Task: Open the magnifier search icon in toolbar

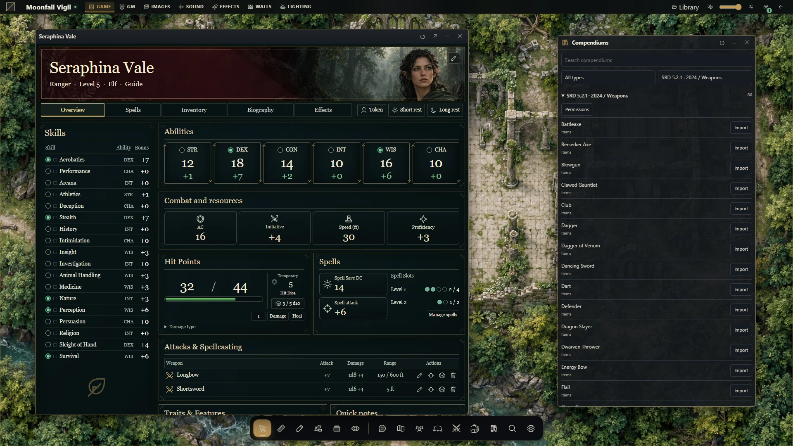Action: [x=512, y=429]
